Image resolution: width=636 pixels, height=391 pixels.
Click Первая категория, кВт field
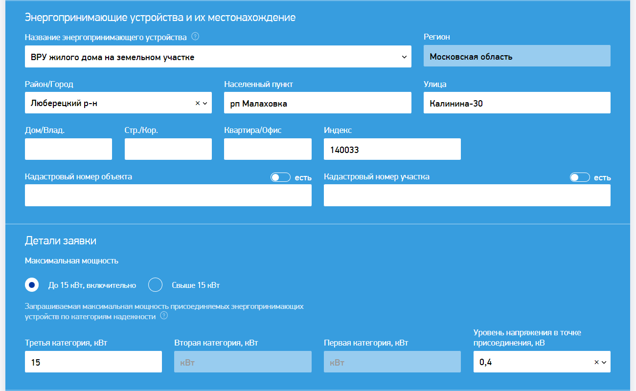tap(392, 362)
